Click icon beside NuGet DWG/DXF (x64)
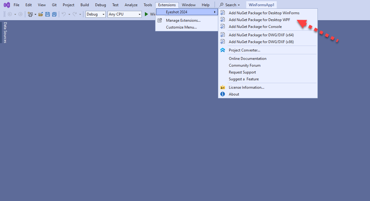 (223, 35)
